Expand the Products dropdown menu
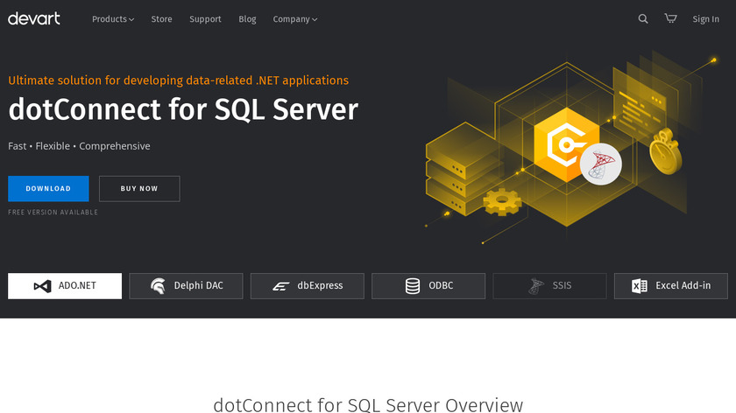Screen dimensions: 736x413 pos(113,19)
